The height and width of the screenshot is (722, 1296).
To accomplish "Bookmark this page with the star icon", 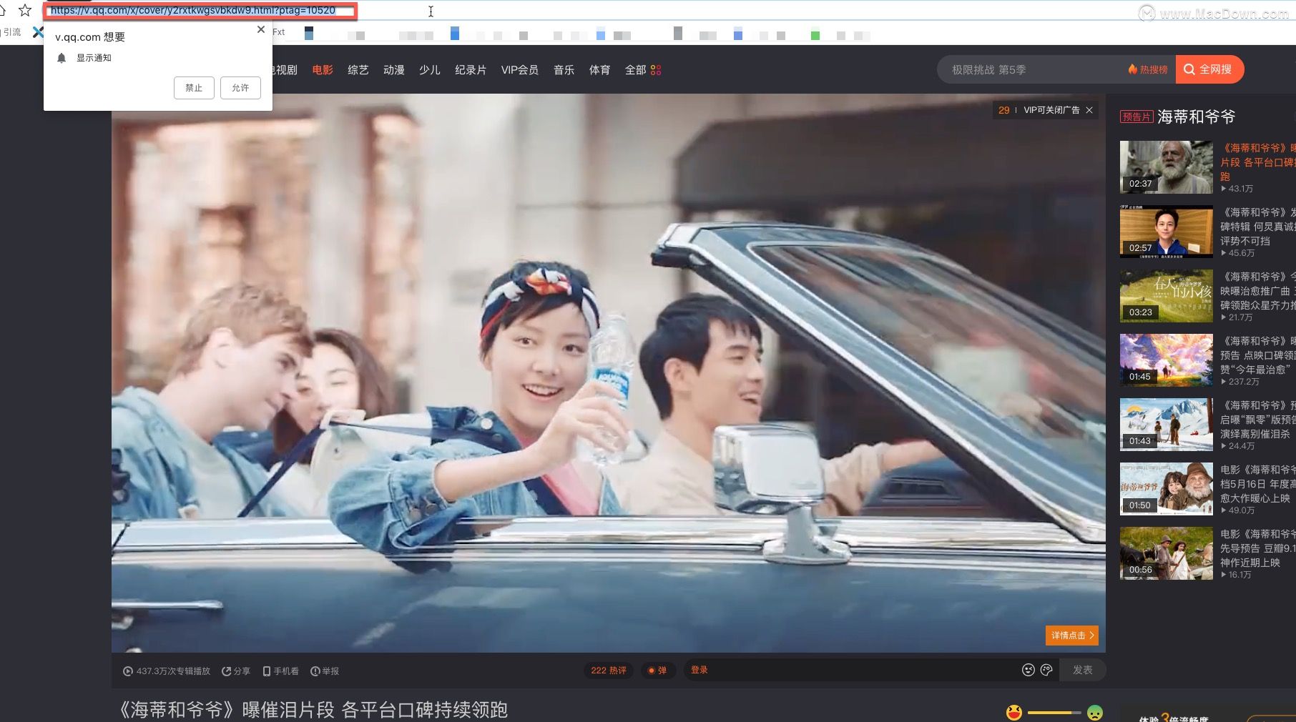I will [25, 10].
